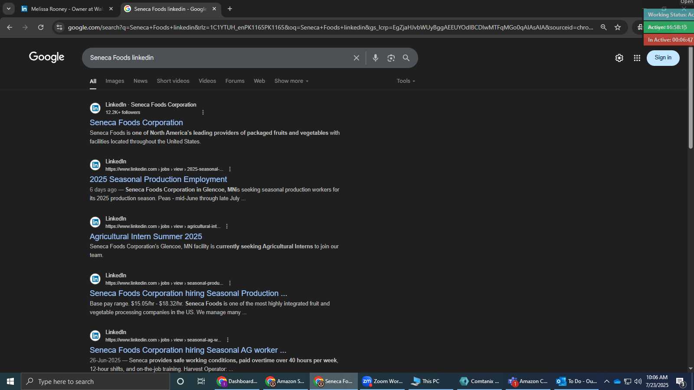Expand the Tools dropdown

406,81
